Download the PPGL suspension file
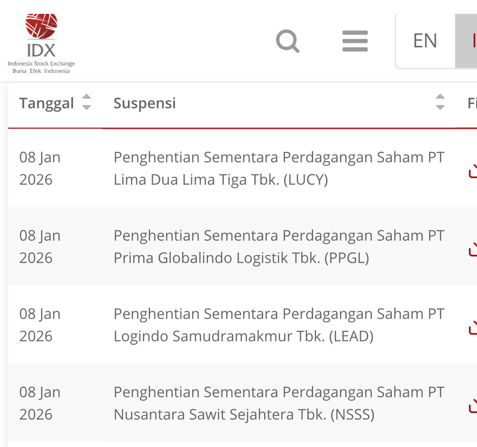The width and height of the screenshot is (477, 447). tap(473, 249)
